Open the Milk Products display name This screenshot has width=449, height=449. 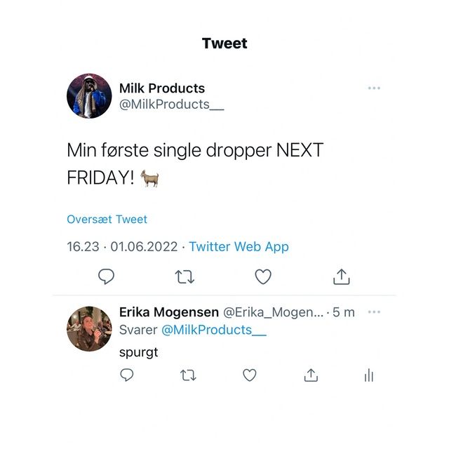[162, 88]
